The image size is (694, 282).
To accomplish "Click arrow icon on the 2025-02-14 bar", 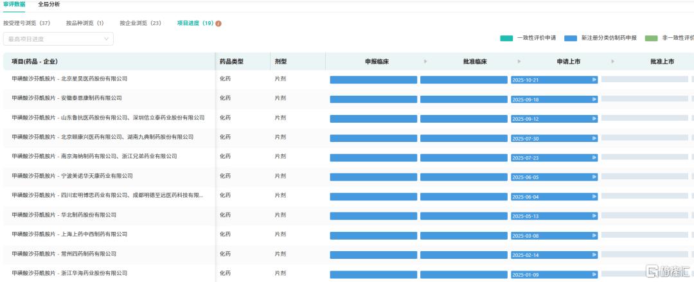I will 594,255.
